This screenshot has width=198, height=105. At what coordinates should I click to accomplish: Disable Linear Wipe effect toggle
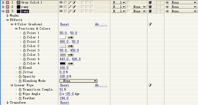tap(150, 85)
